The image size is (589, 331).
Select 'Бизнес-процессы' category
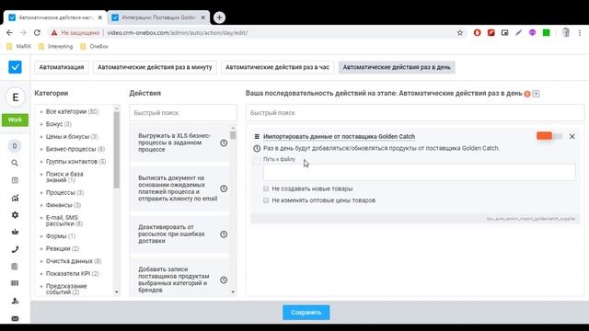75,149
